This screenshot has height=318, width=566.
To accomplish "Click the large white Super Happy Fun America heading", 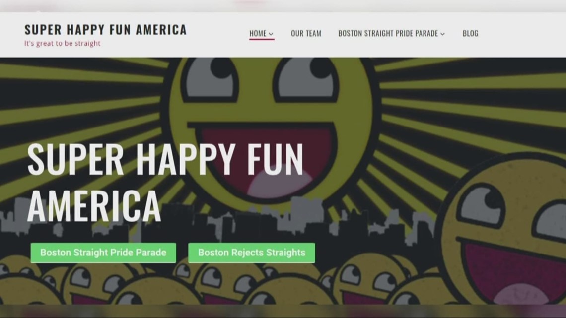I will click(x=165, y=182).
